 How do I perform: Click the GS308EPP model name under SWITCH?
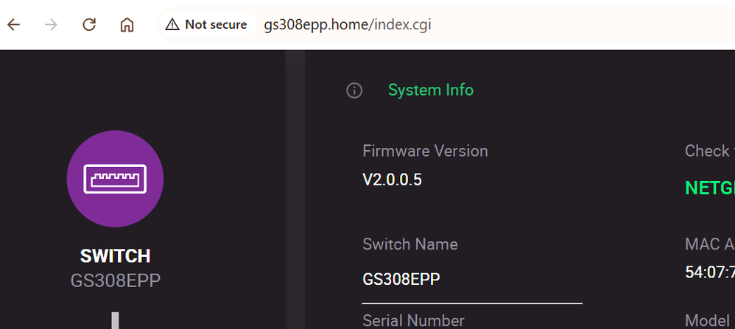(115, 280)
